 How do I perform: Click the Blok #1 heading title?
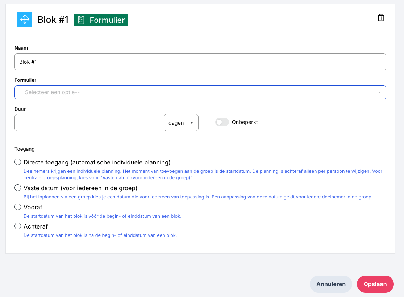point(53,20)
